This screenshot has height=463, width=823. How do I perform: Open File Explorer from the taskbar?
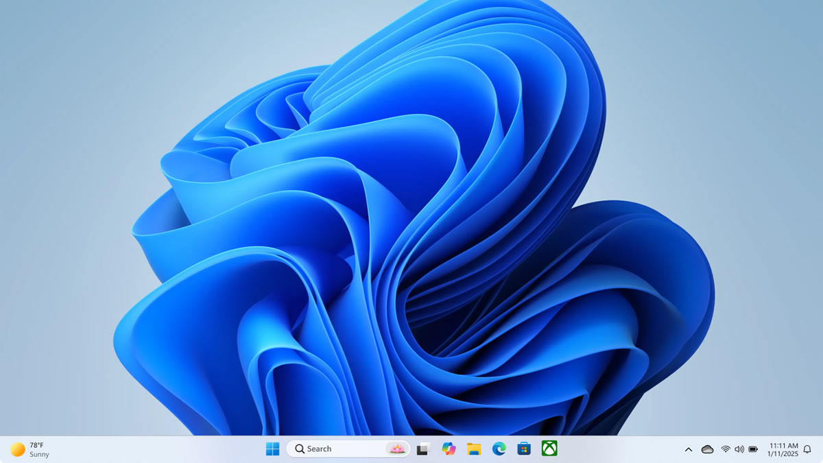click(x=474, y=449)
